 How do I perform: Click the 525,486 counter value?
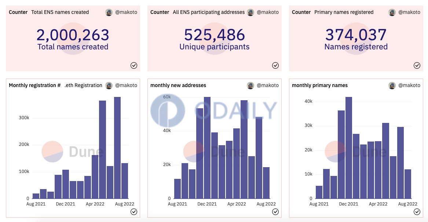point(215,35)
